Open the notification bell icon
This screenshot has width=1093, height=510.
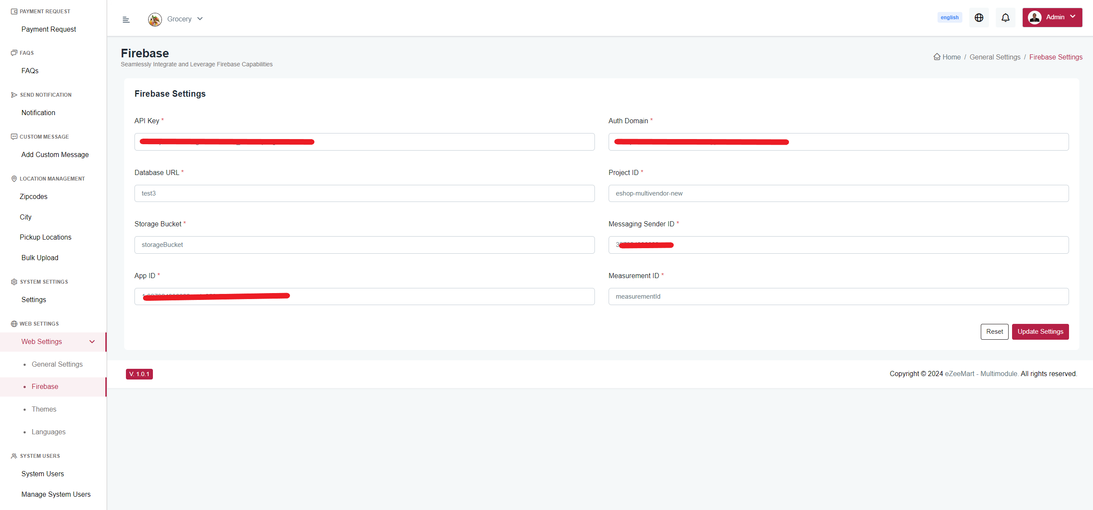click(x=1005, y=18)
